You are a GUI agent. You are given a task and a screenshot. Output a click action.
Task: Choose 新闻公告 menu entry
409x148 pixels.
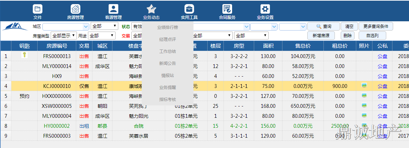(x=168, y=63)
